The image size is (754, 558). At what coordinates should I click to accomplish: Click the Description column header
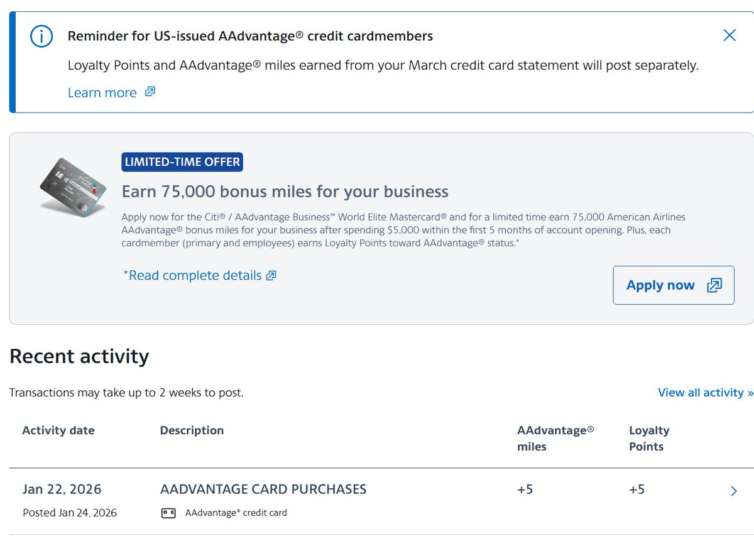192,430
